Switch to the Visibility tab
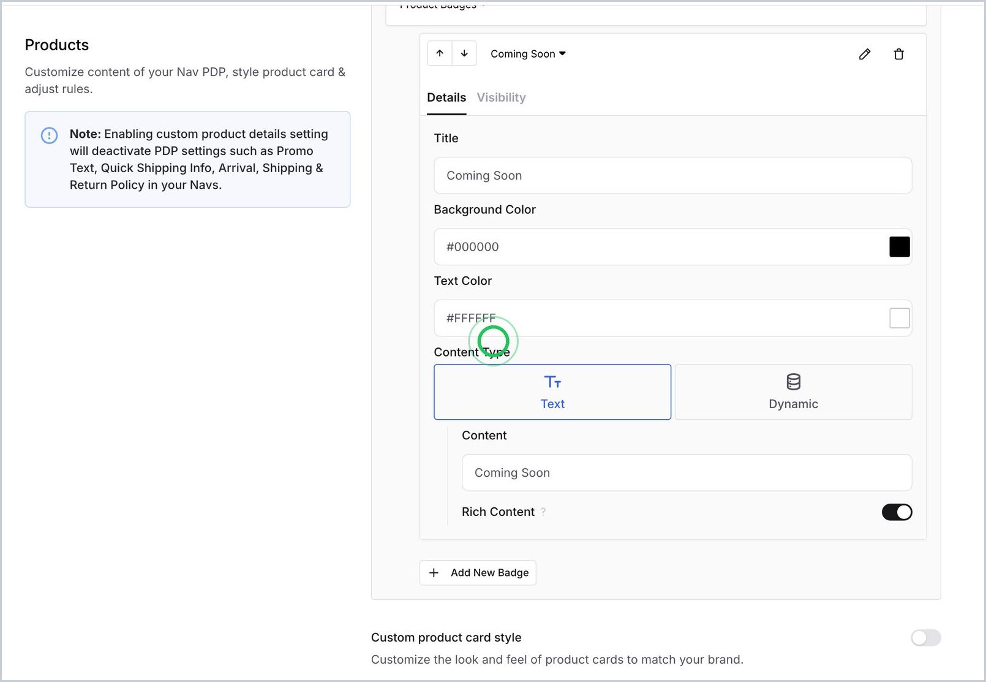Viewport: 986px width, 682px height. click(x=501, y=97)
